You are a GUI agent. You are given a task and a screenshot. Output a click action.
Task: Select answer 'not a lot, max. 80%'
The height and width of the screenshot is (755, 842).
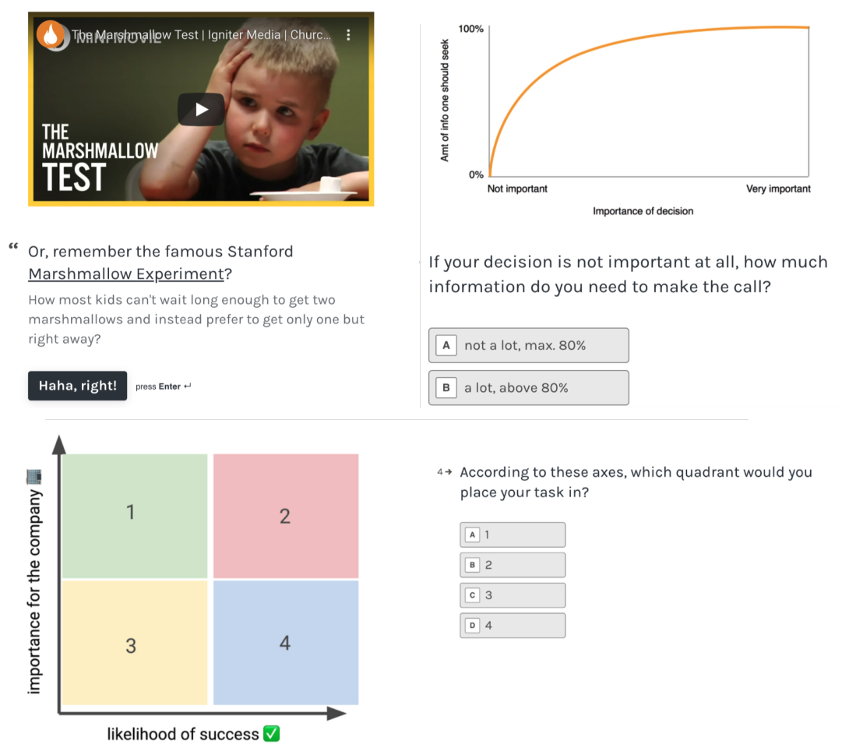pyautogui.click(x=528, y=345)
